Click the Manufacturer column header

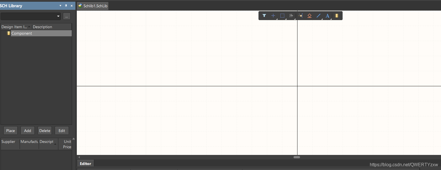(29, 144)
